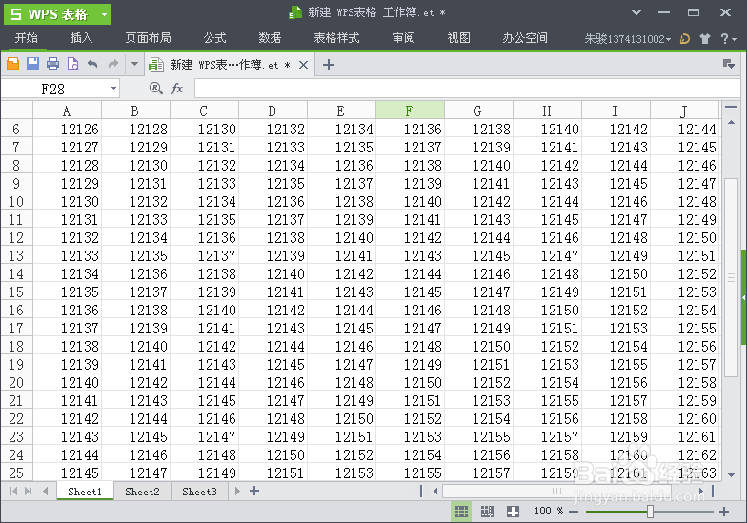This screenshot has width=747, height=523.
Task: Increase zoom with plus button
Action: coord(724,512)
